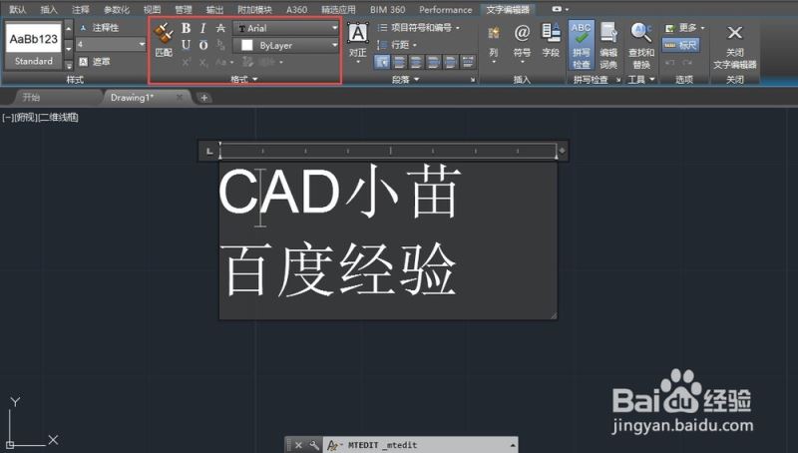Click the Match (匹配) text formatting brush
This screenshot has width=798, height=453.
coord(164,39)
